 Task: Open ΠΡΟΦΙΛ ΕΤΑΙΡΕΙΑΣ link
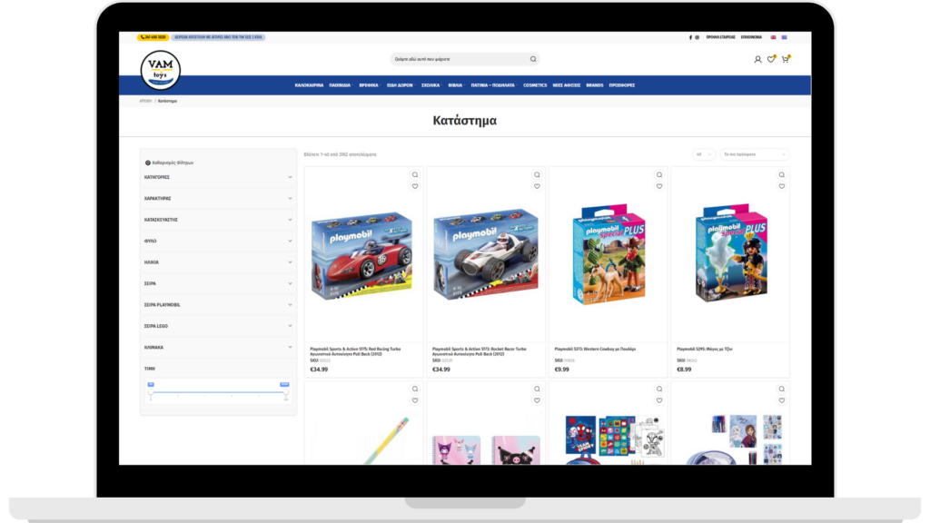pos(720,37)
